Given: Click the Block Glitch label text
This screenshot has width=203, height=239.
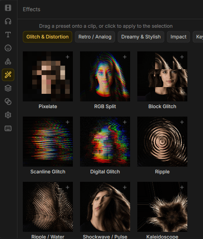Looking at the screenshot, I should [162, 106].
